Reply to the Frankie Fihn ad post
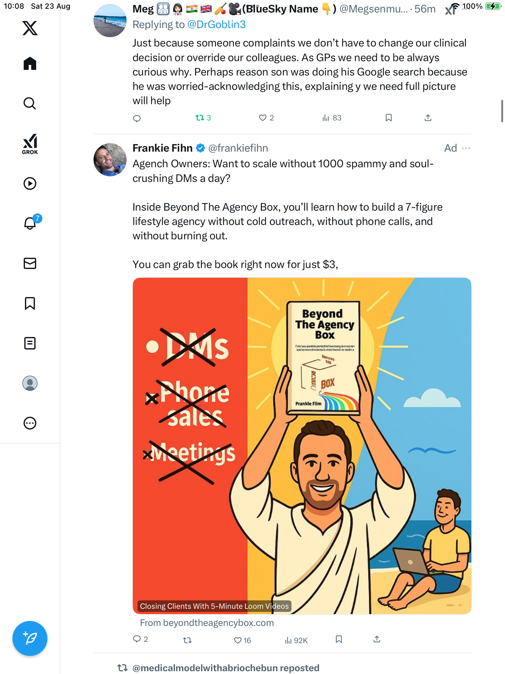This screenshot has height=674, width=505. (x=137, y=639)
